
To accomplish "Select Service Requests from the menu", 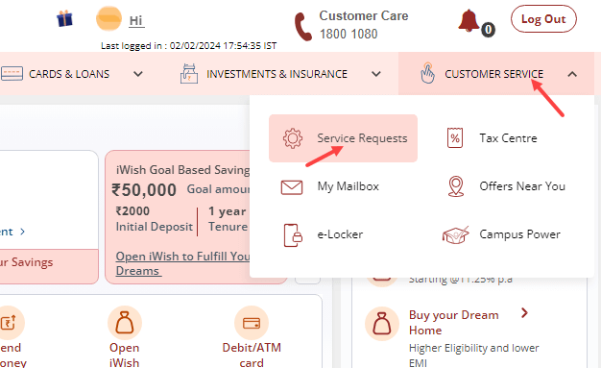I will pos(343,138).
